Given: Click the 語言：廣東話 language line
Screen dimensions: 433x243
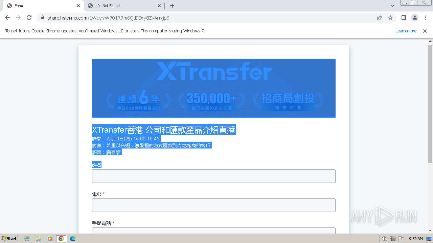Looking at the screenshot, I should [x=107, y=152].
